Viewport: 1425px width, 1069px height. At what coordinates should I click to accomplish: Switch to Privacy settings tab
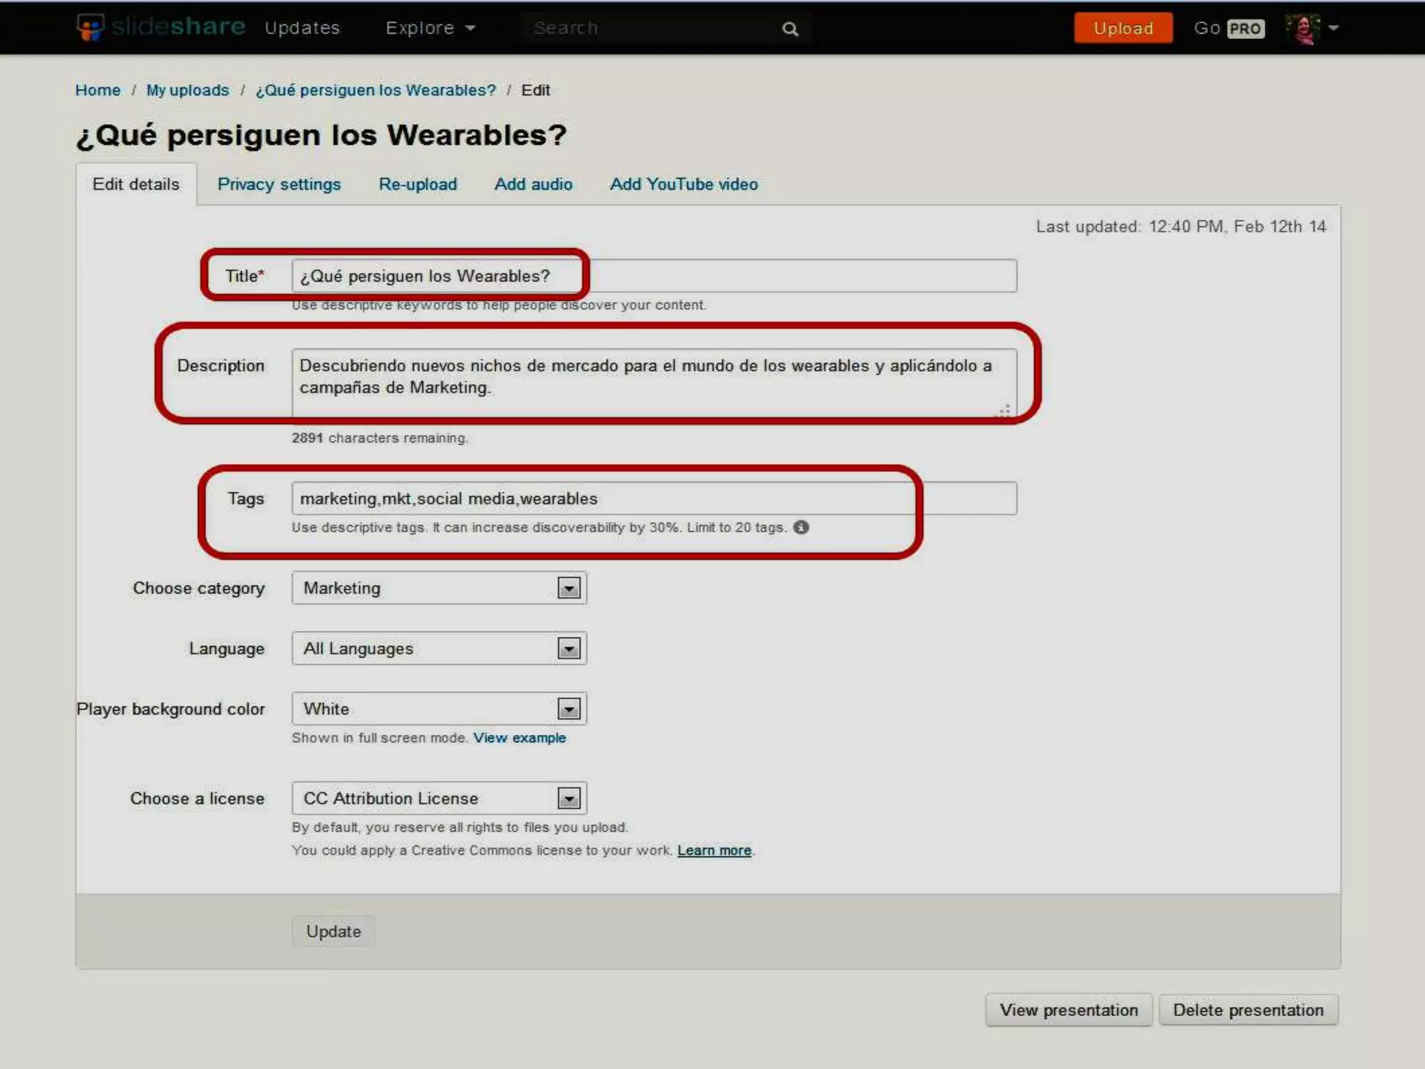[x=279, y=184]
